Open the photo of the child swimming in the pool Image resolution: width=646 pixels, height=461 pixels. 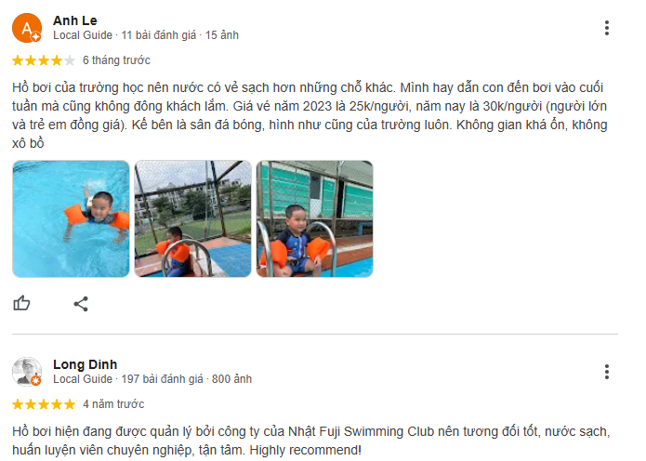pyautogui.click(x=71, y=218)
